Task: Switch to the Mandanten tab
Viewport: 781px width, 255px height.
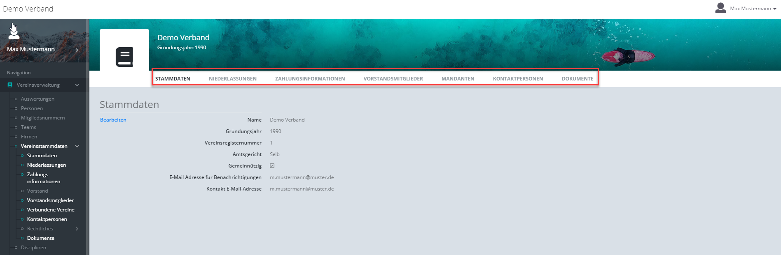Action: tap(458, 79)
